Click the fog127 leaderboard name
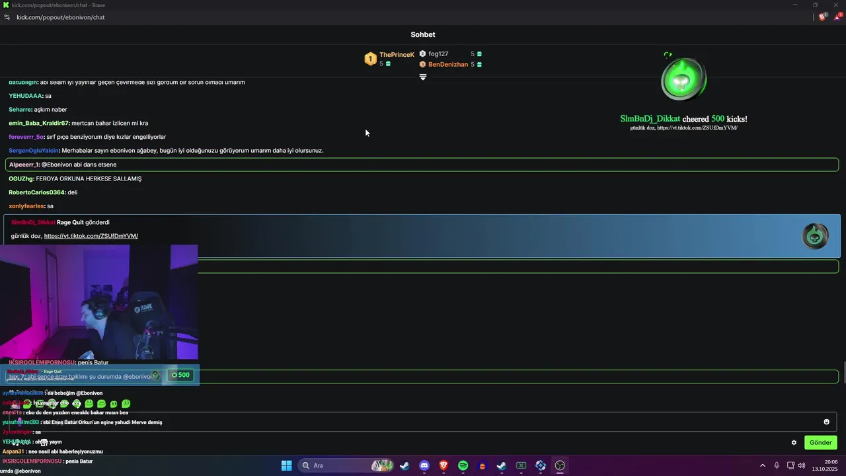 (438, 54)
